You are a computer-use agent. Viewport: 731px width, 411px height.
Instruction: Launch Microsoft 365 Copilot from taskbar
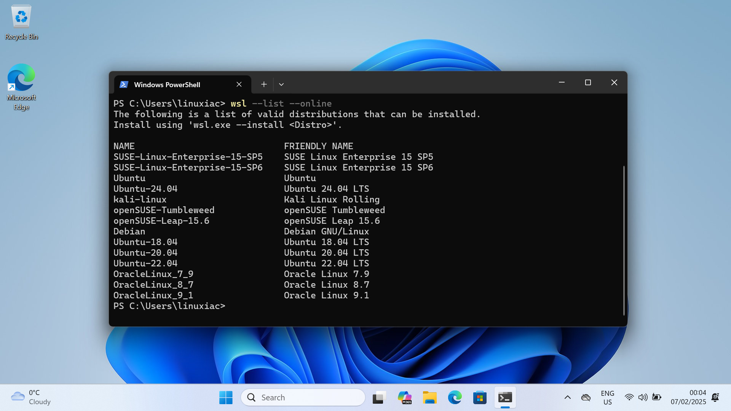pos(404,398)
